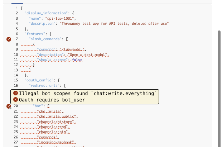Click the "slash_commands" key on line 7

click(x=45, y=39)
